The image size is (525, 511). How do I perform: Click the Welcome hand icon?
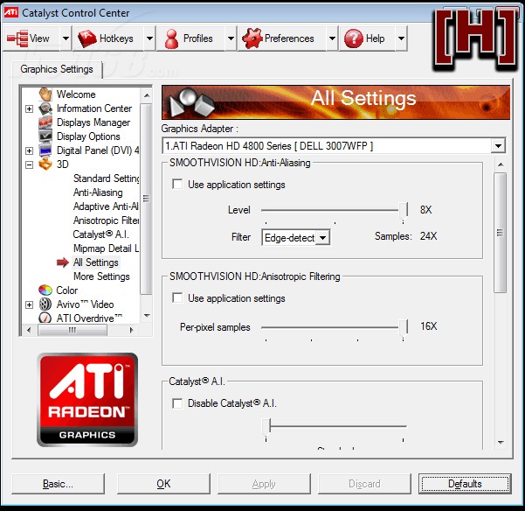click(45, 94)
